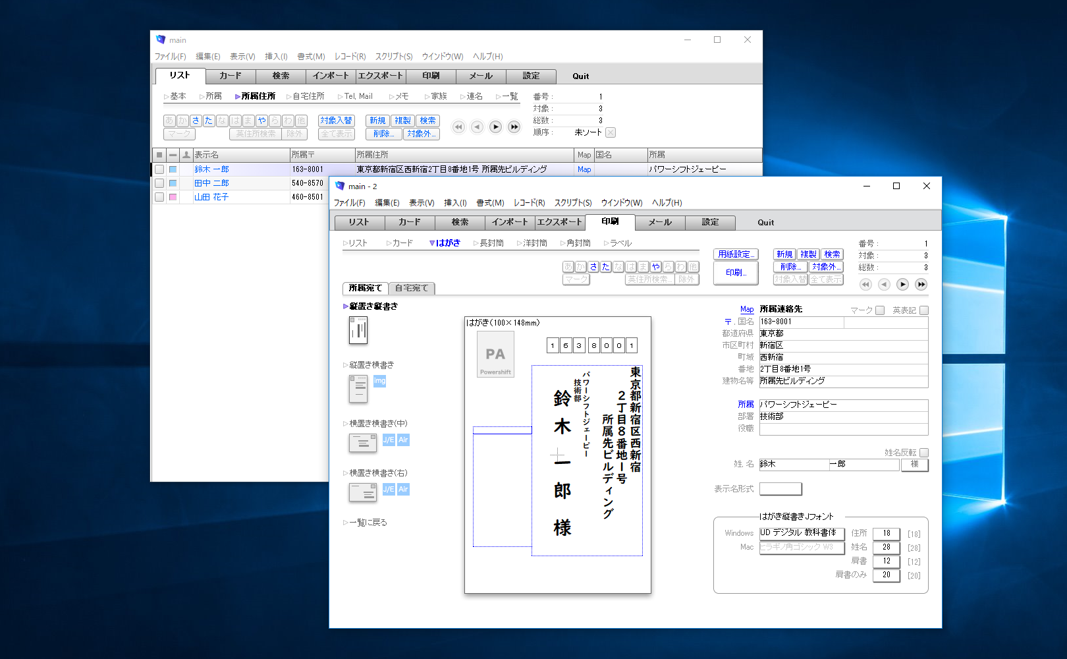
Task: Choose the 横置き横書き(右) layout thumbnail
Action: click(x=363, y=492)
